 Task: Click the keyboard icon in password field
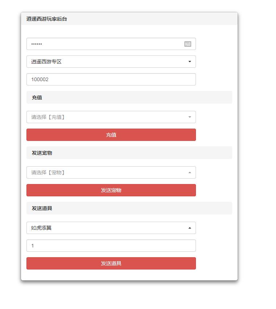click(188, 44)
